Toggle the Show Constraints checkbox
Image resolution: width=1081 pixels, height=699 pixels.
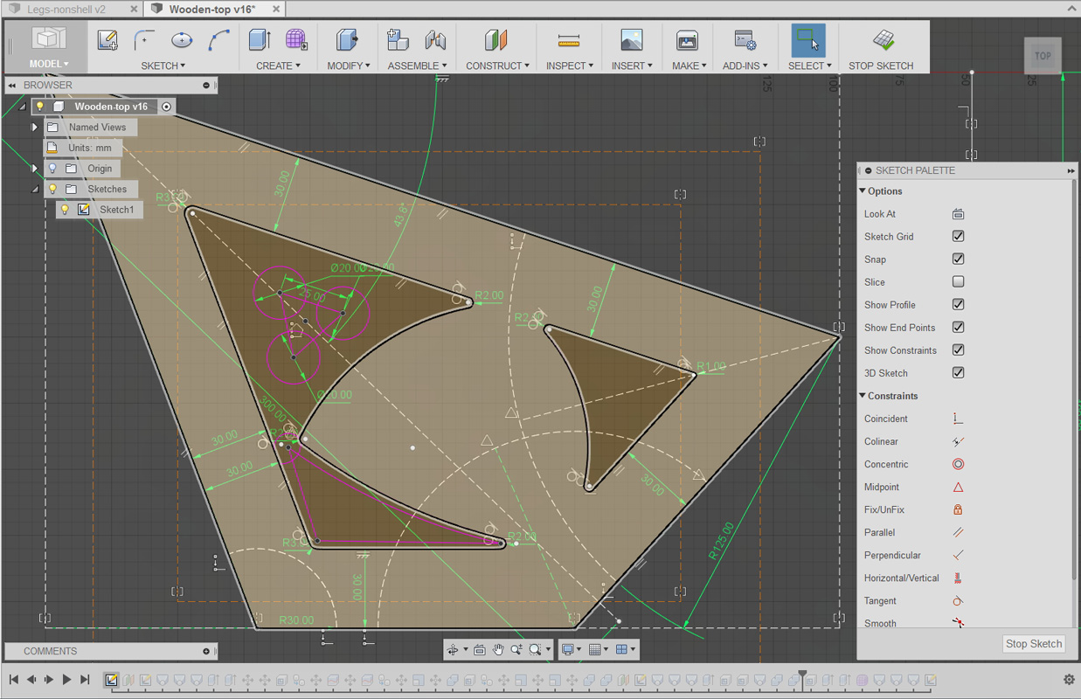pyautogui.click(x=958, y=350)
